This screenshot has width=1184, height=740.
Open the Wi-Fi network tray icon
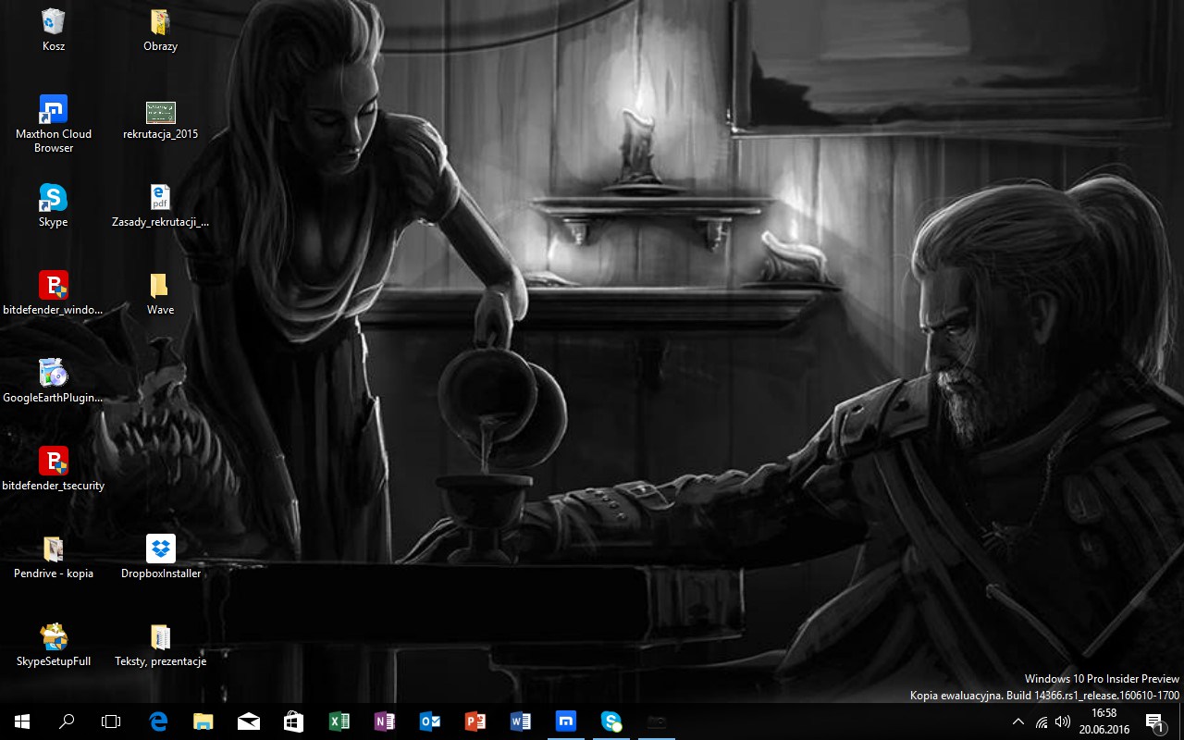[x=1042, y=721]
